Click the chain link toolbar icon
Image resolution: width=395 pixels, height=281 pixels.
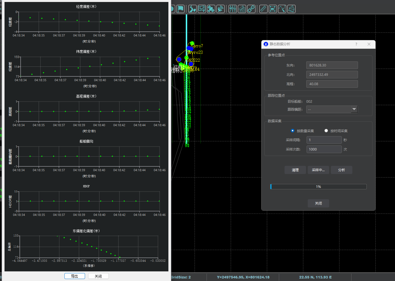251,9
